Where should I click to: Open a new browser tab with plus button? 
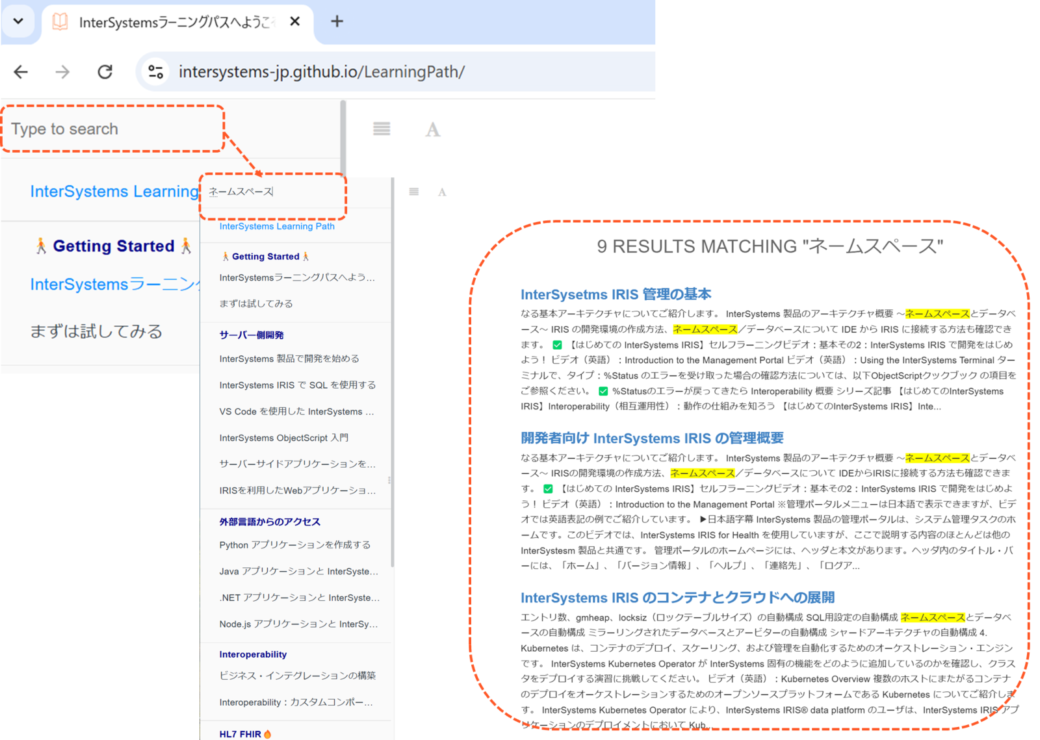point(337,21)
